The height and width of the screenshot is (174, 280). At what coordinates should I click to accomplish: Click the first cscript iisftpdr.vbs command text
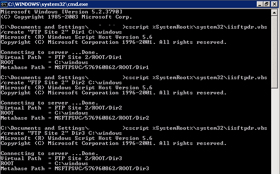click(x=196, y=27)
